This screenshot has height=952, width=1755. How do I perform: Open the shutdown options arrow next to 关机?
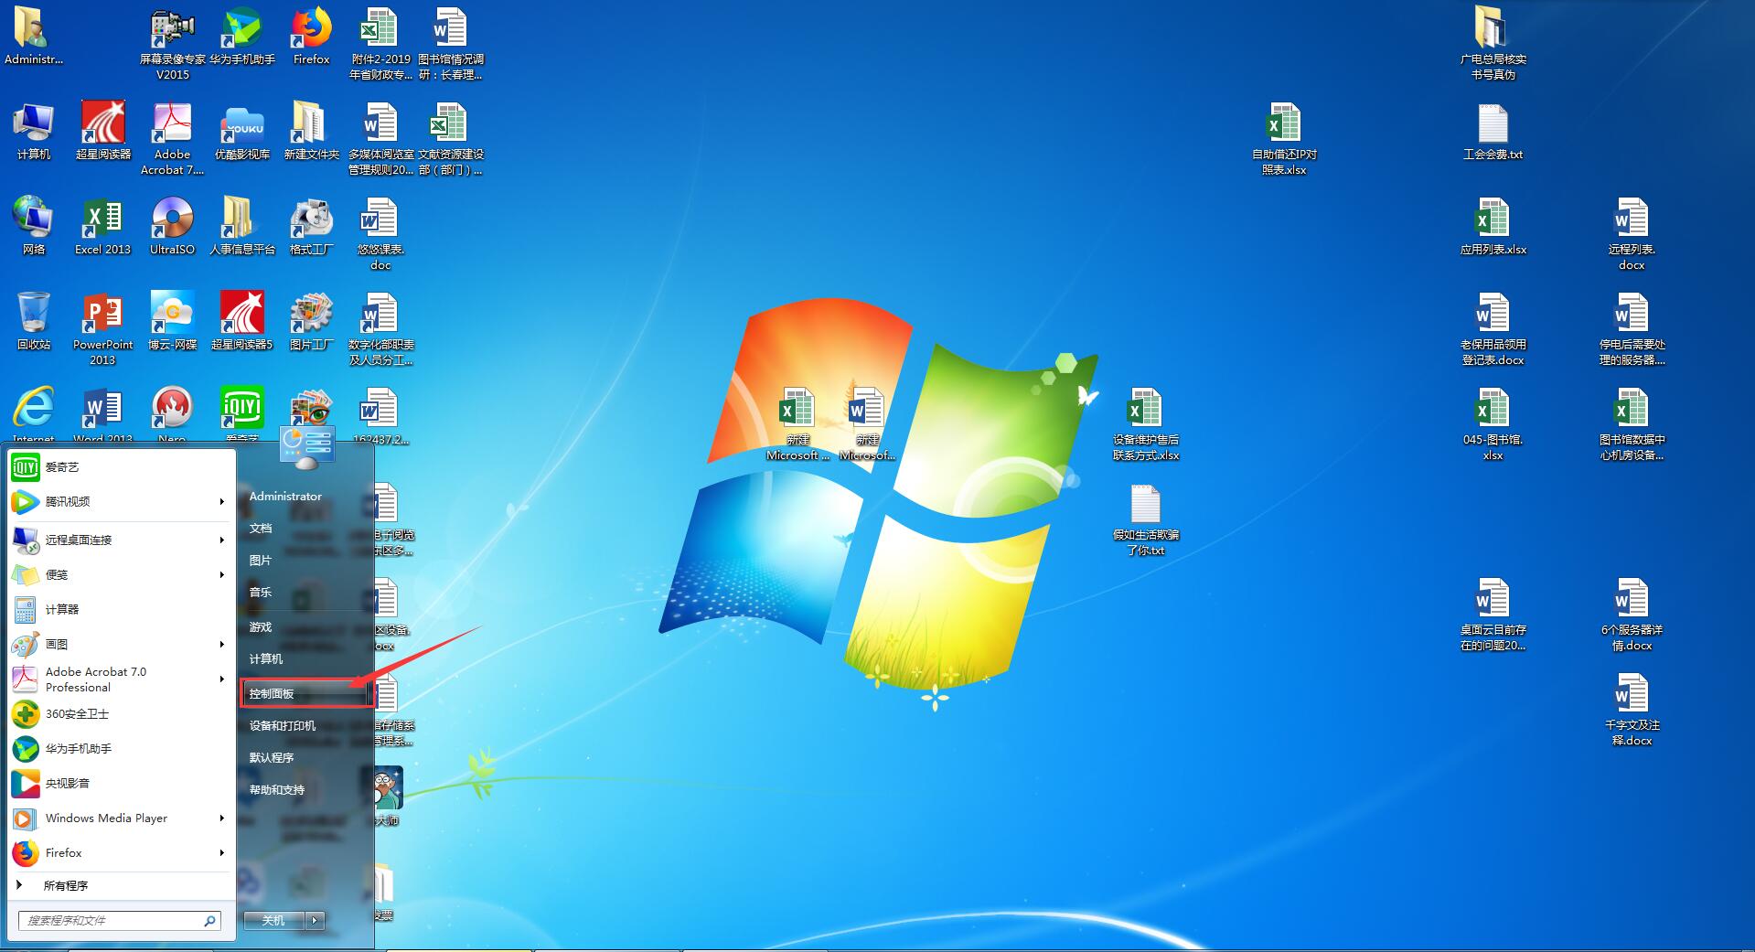click(316, 921)
